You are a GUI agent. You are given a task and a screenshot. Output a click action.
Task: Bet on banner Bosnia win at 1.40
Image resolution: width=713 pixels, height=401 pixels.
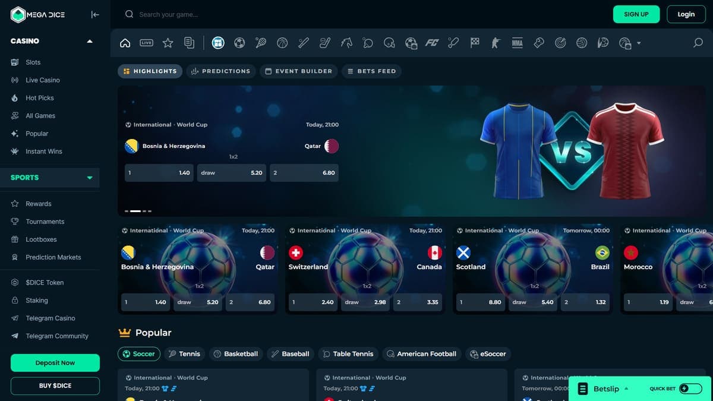tap(159, 173)
